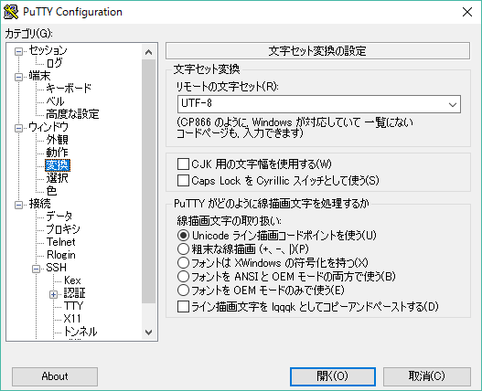The image size is (482, 391).
Task: Expand the 認証 tree node
Action: pos(53,294)
